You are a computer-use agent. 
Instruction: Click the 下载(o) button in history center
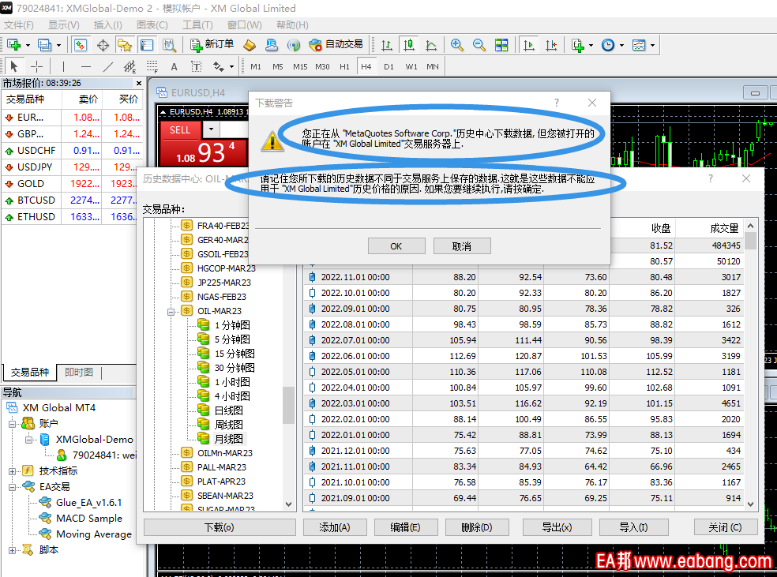tap(220, 527)
